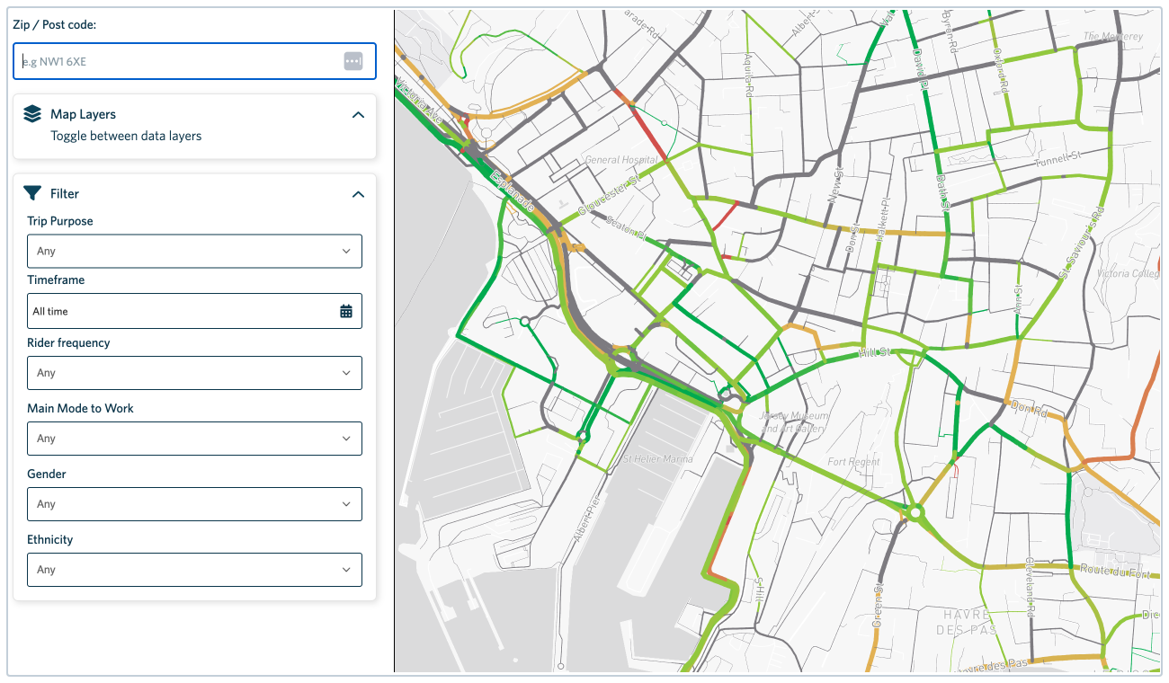Collapse the Map Layers panel chevron
The width and height of the screenshot is (1169, 683).
pyautogui.click(x=358, y=115)
